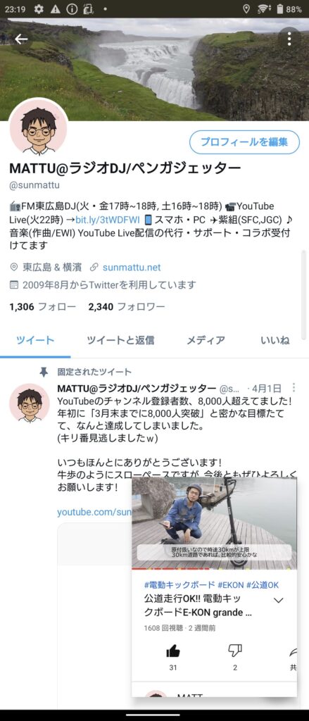Tap the #電動キックボード hashtag

coord(179,585)
